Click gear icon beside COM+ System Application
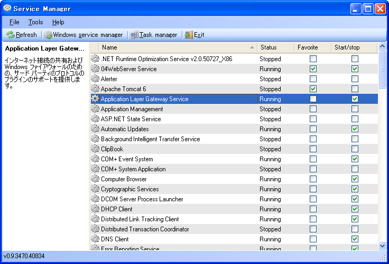This screenshot has width=389, height=264. [95, 169]
